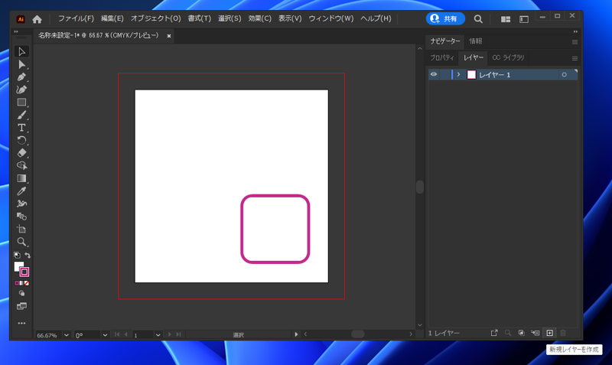Open the search icon in top bar
Viewport: 612px width, 365px height.
478,18
